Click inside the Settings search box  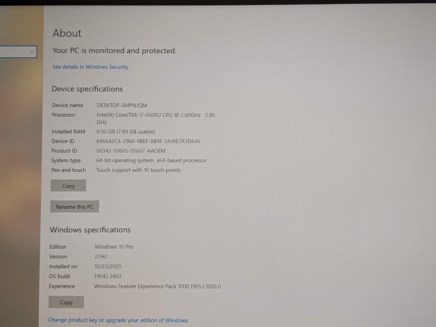pos(14,52)
